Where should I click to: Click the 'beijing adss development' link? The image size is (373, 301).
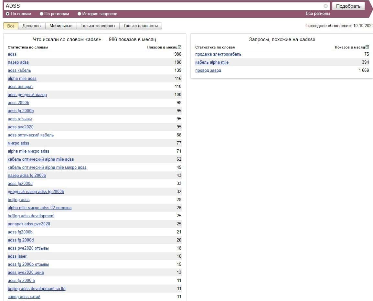pyautogui.click(x=31, y=216)
